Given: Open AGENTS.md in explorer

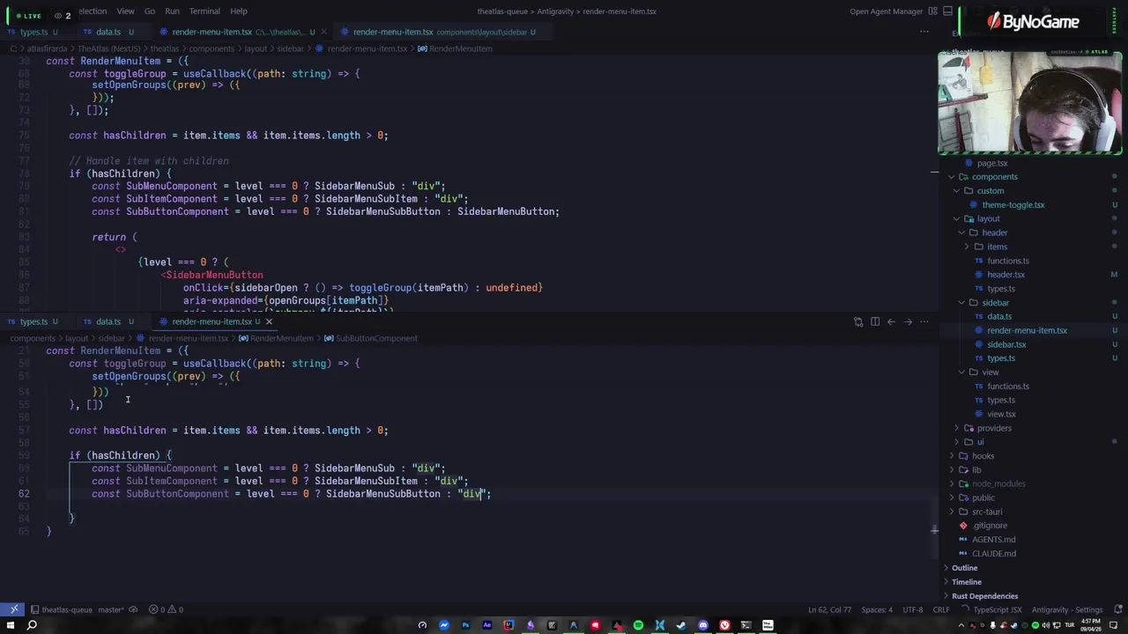Looking at the screenshot, I should [x=993, y=540].
